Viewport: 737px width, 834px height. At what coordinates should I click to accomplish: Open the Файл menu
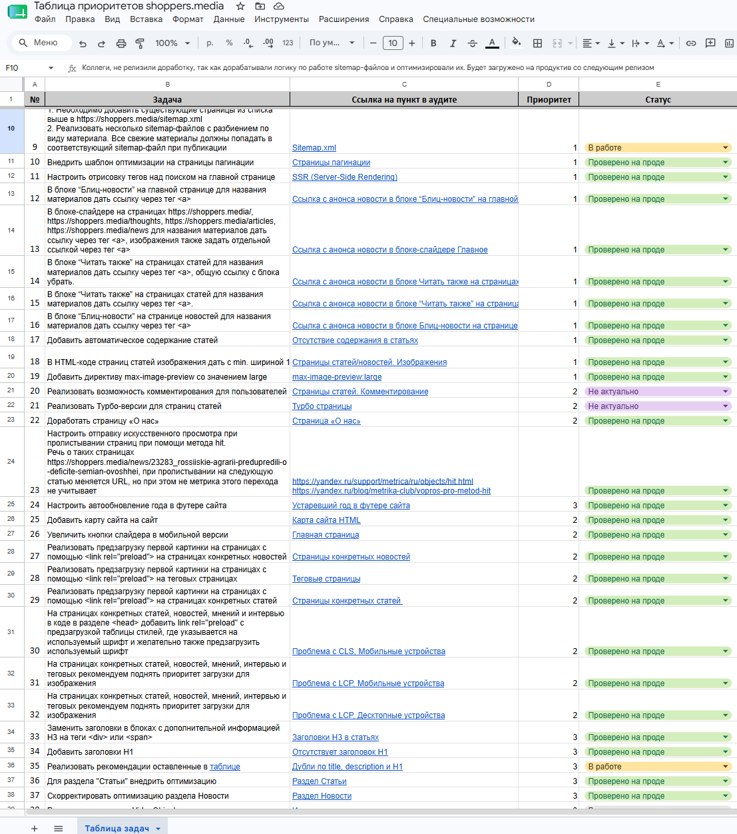(x=45, y=19)
